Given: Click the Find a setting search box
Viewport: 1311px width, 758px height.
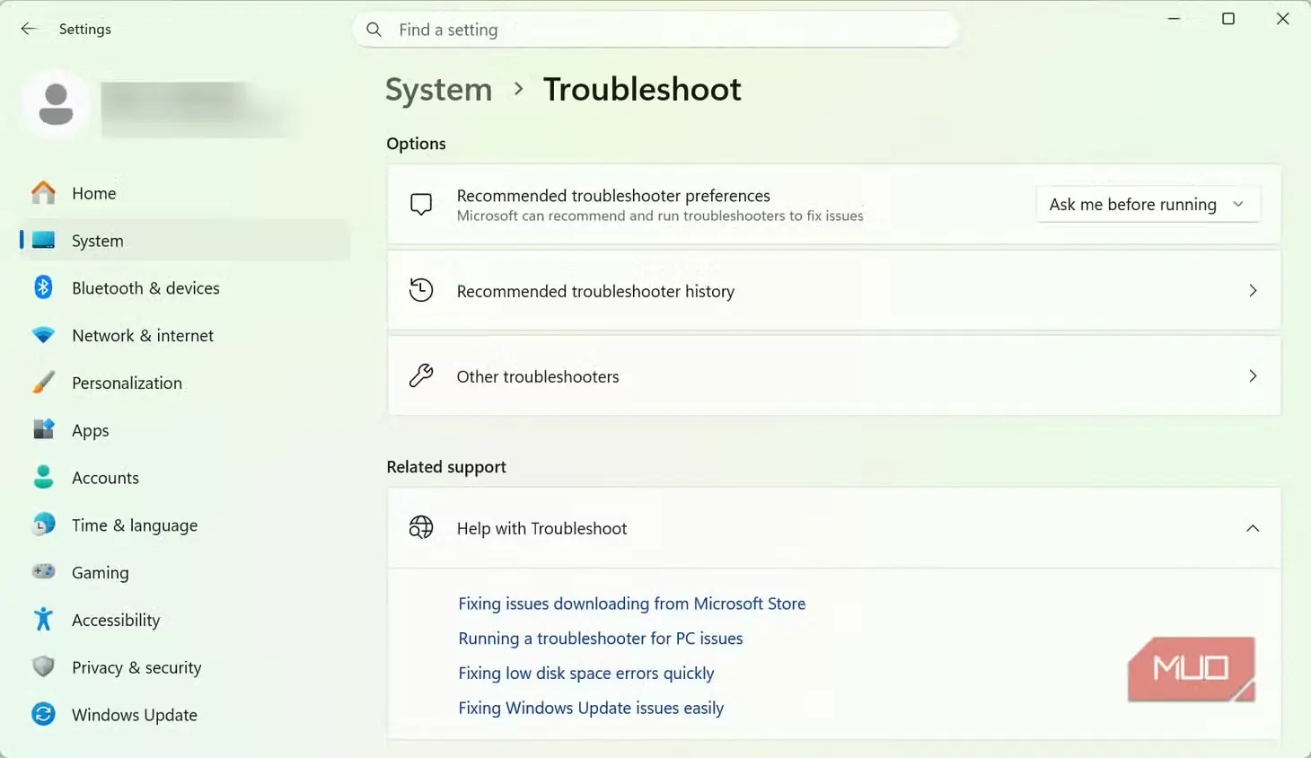Looking at the screenshot, I should [655, 30].
